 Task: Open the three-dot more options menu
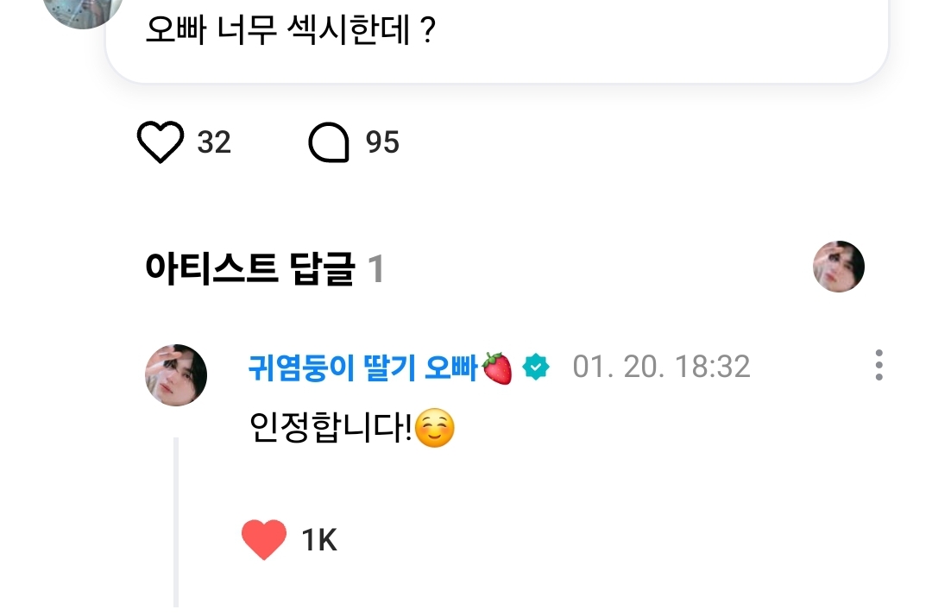click(878, 366)
